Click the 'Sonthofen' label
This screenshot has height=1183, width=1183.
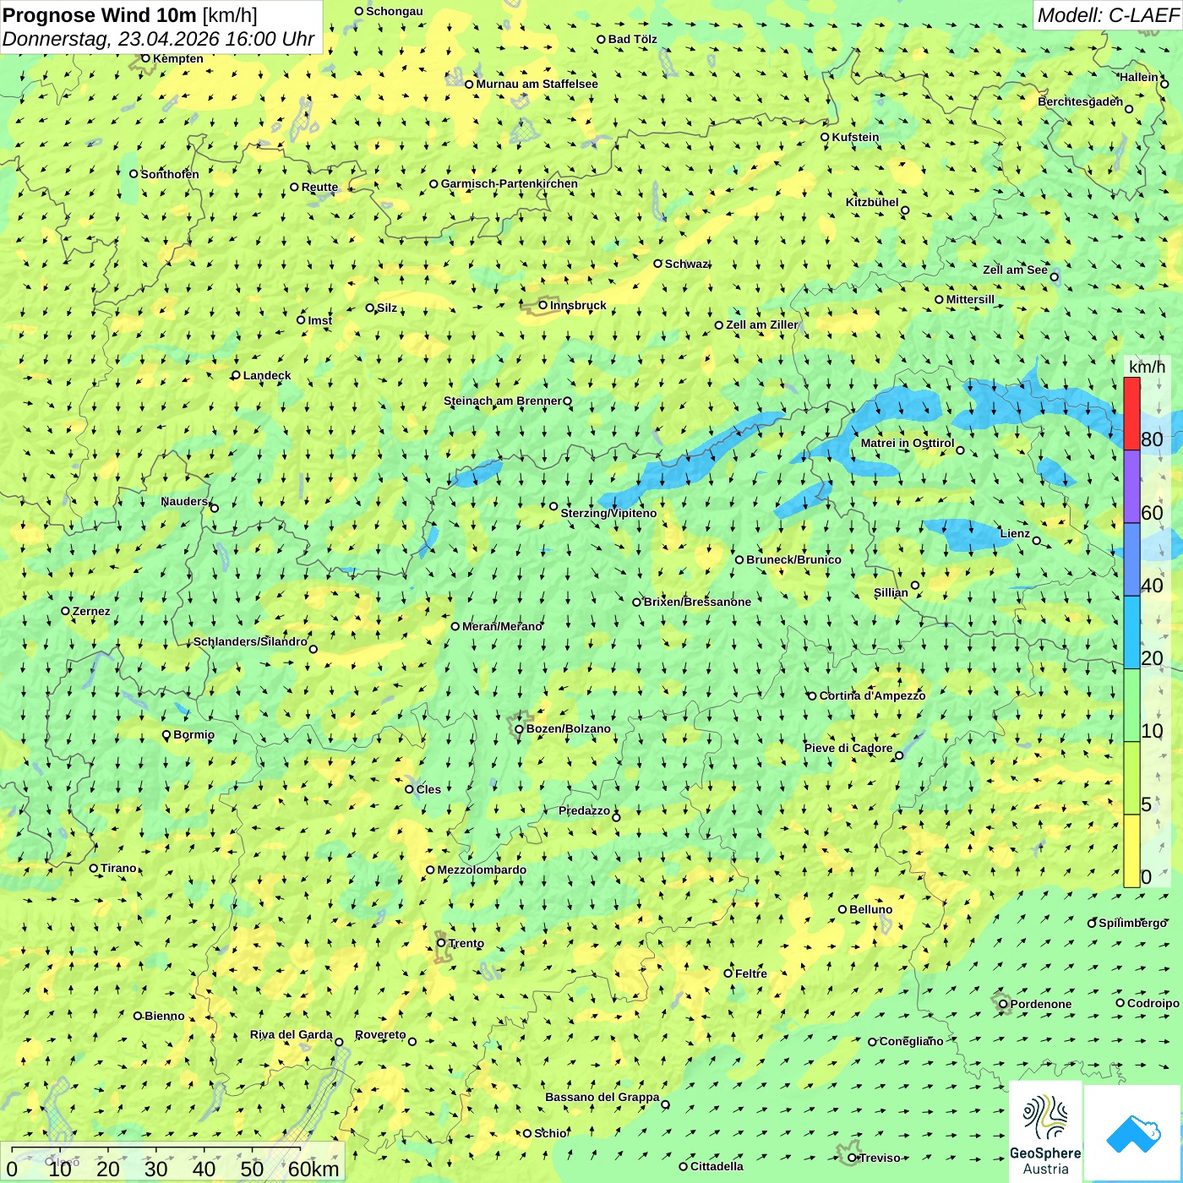tap(170, 174)
